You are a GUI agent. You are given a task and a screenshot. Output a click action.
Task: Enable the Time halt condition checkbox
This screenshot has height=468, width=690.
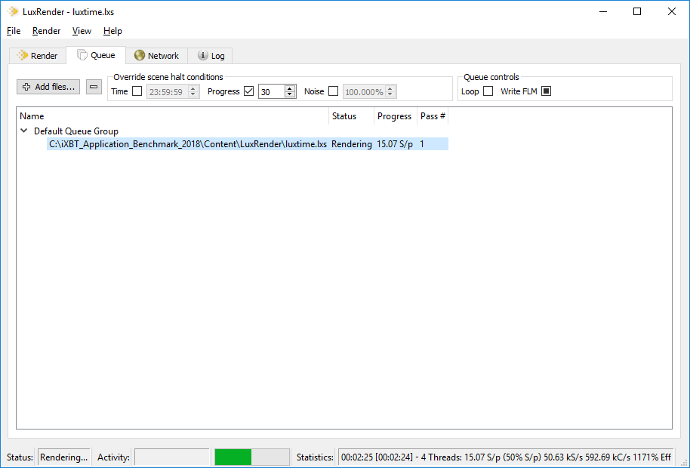[137, 91]
